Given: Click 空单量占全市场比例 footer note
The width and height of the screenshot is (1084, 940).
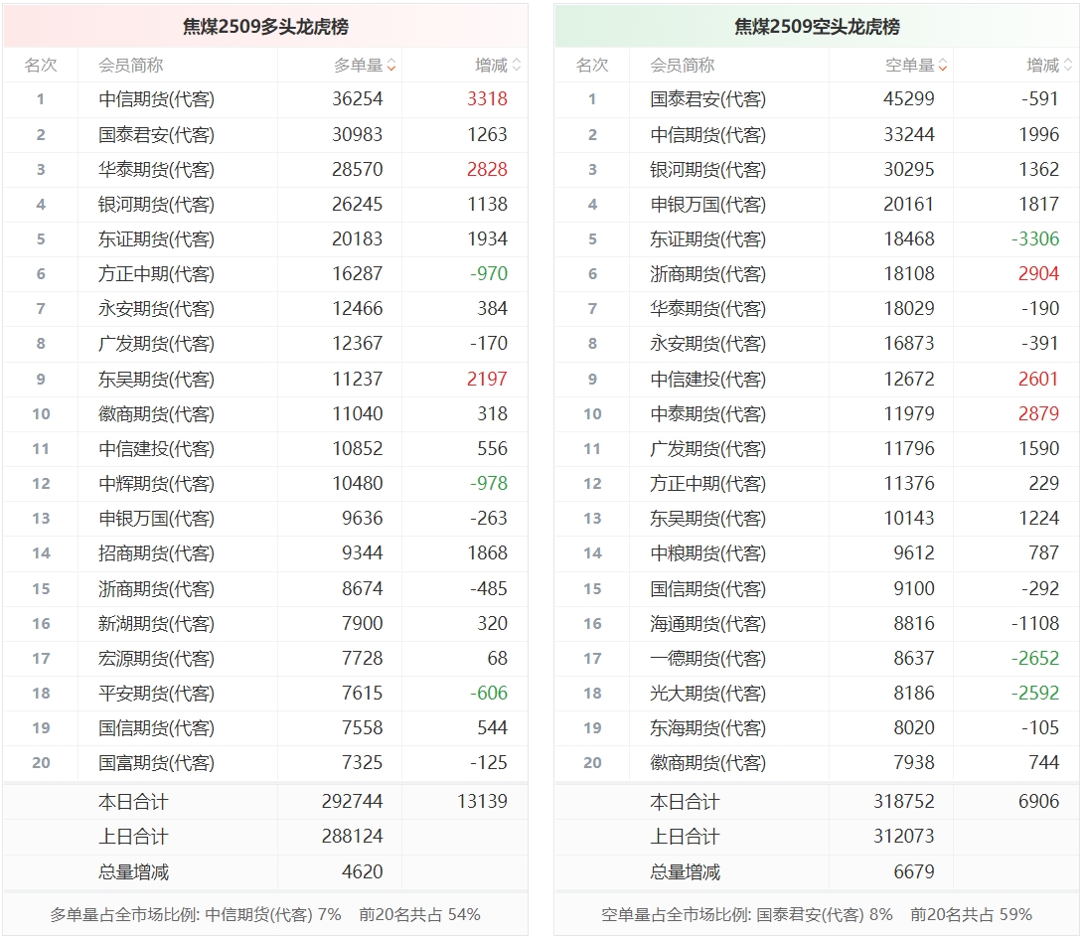Looking at the screenshot, I should click(x=817, y=915).
